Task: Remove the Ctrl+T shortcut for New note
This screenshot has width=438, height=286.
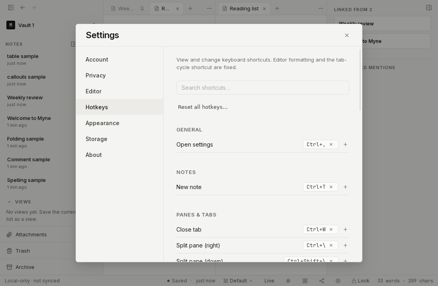Action: pyautogui.click(x=331, y=187)
